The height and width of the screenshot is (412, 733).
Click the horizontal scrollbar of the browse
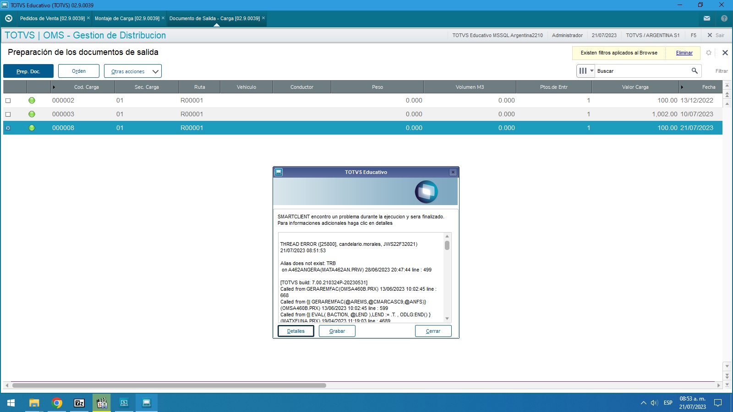pyautogui.click(x=169, y=385)
